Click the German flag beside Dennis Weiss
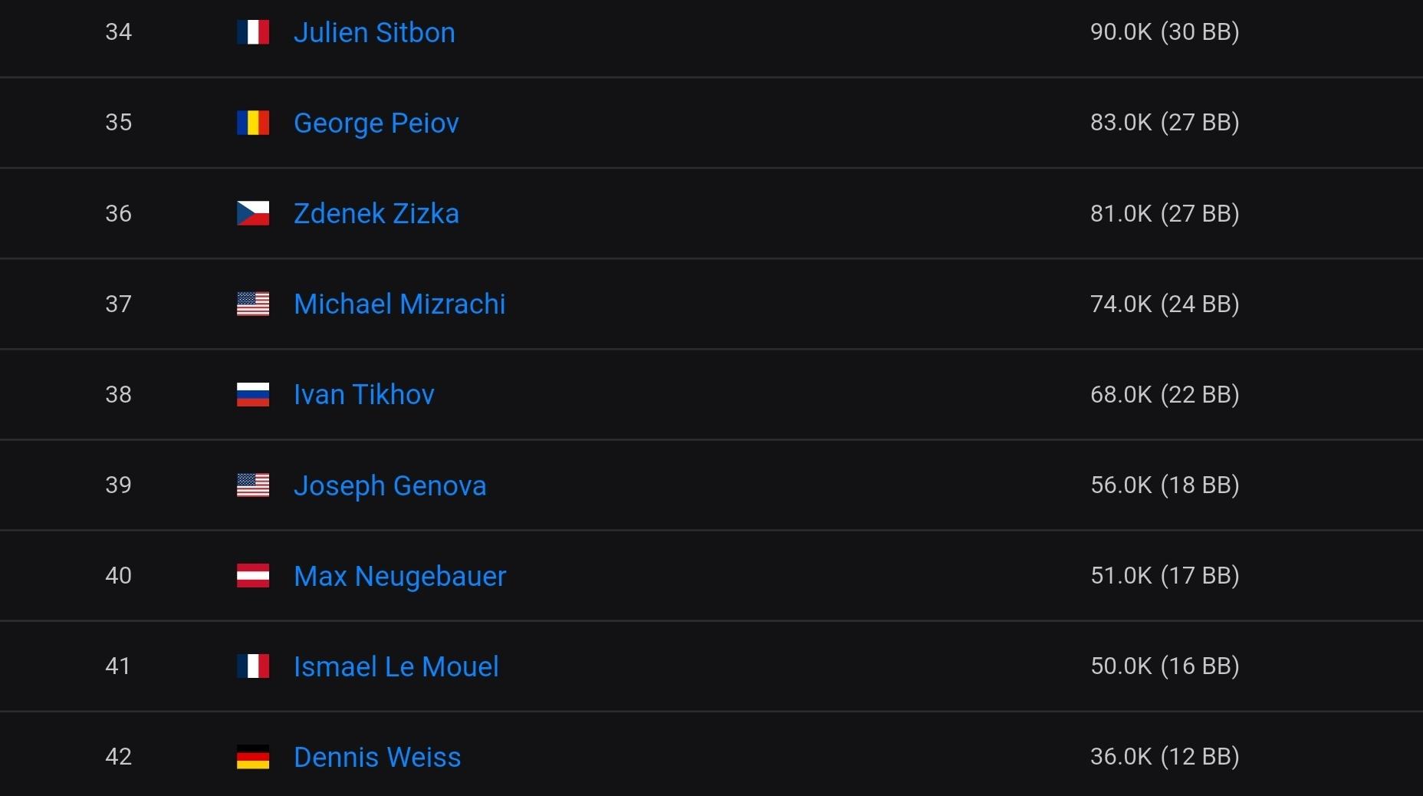 tap(253, 757)
